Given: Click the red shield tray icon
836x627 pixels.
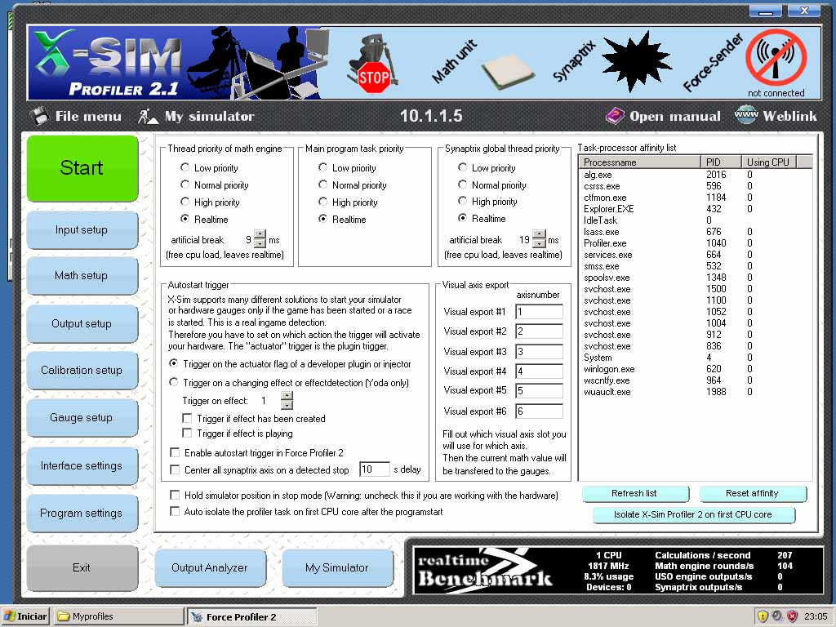Looking at the screenshot, I should [792, 616].
